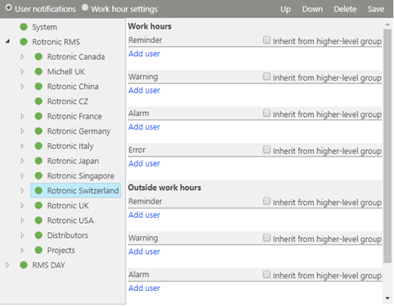Select the User notifications radio button

point(8,8)
